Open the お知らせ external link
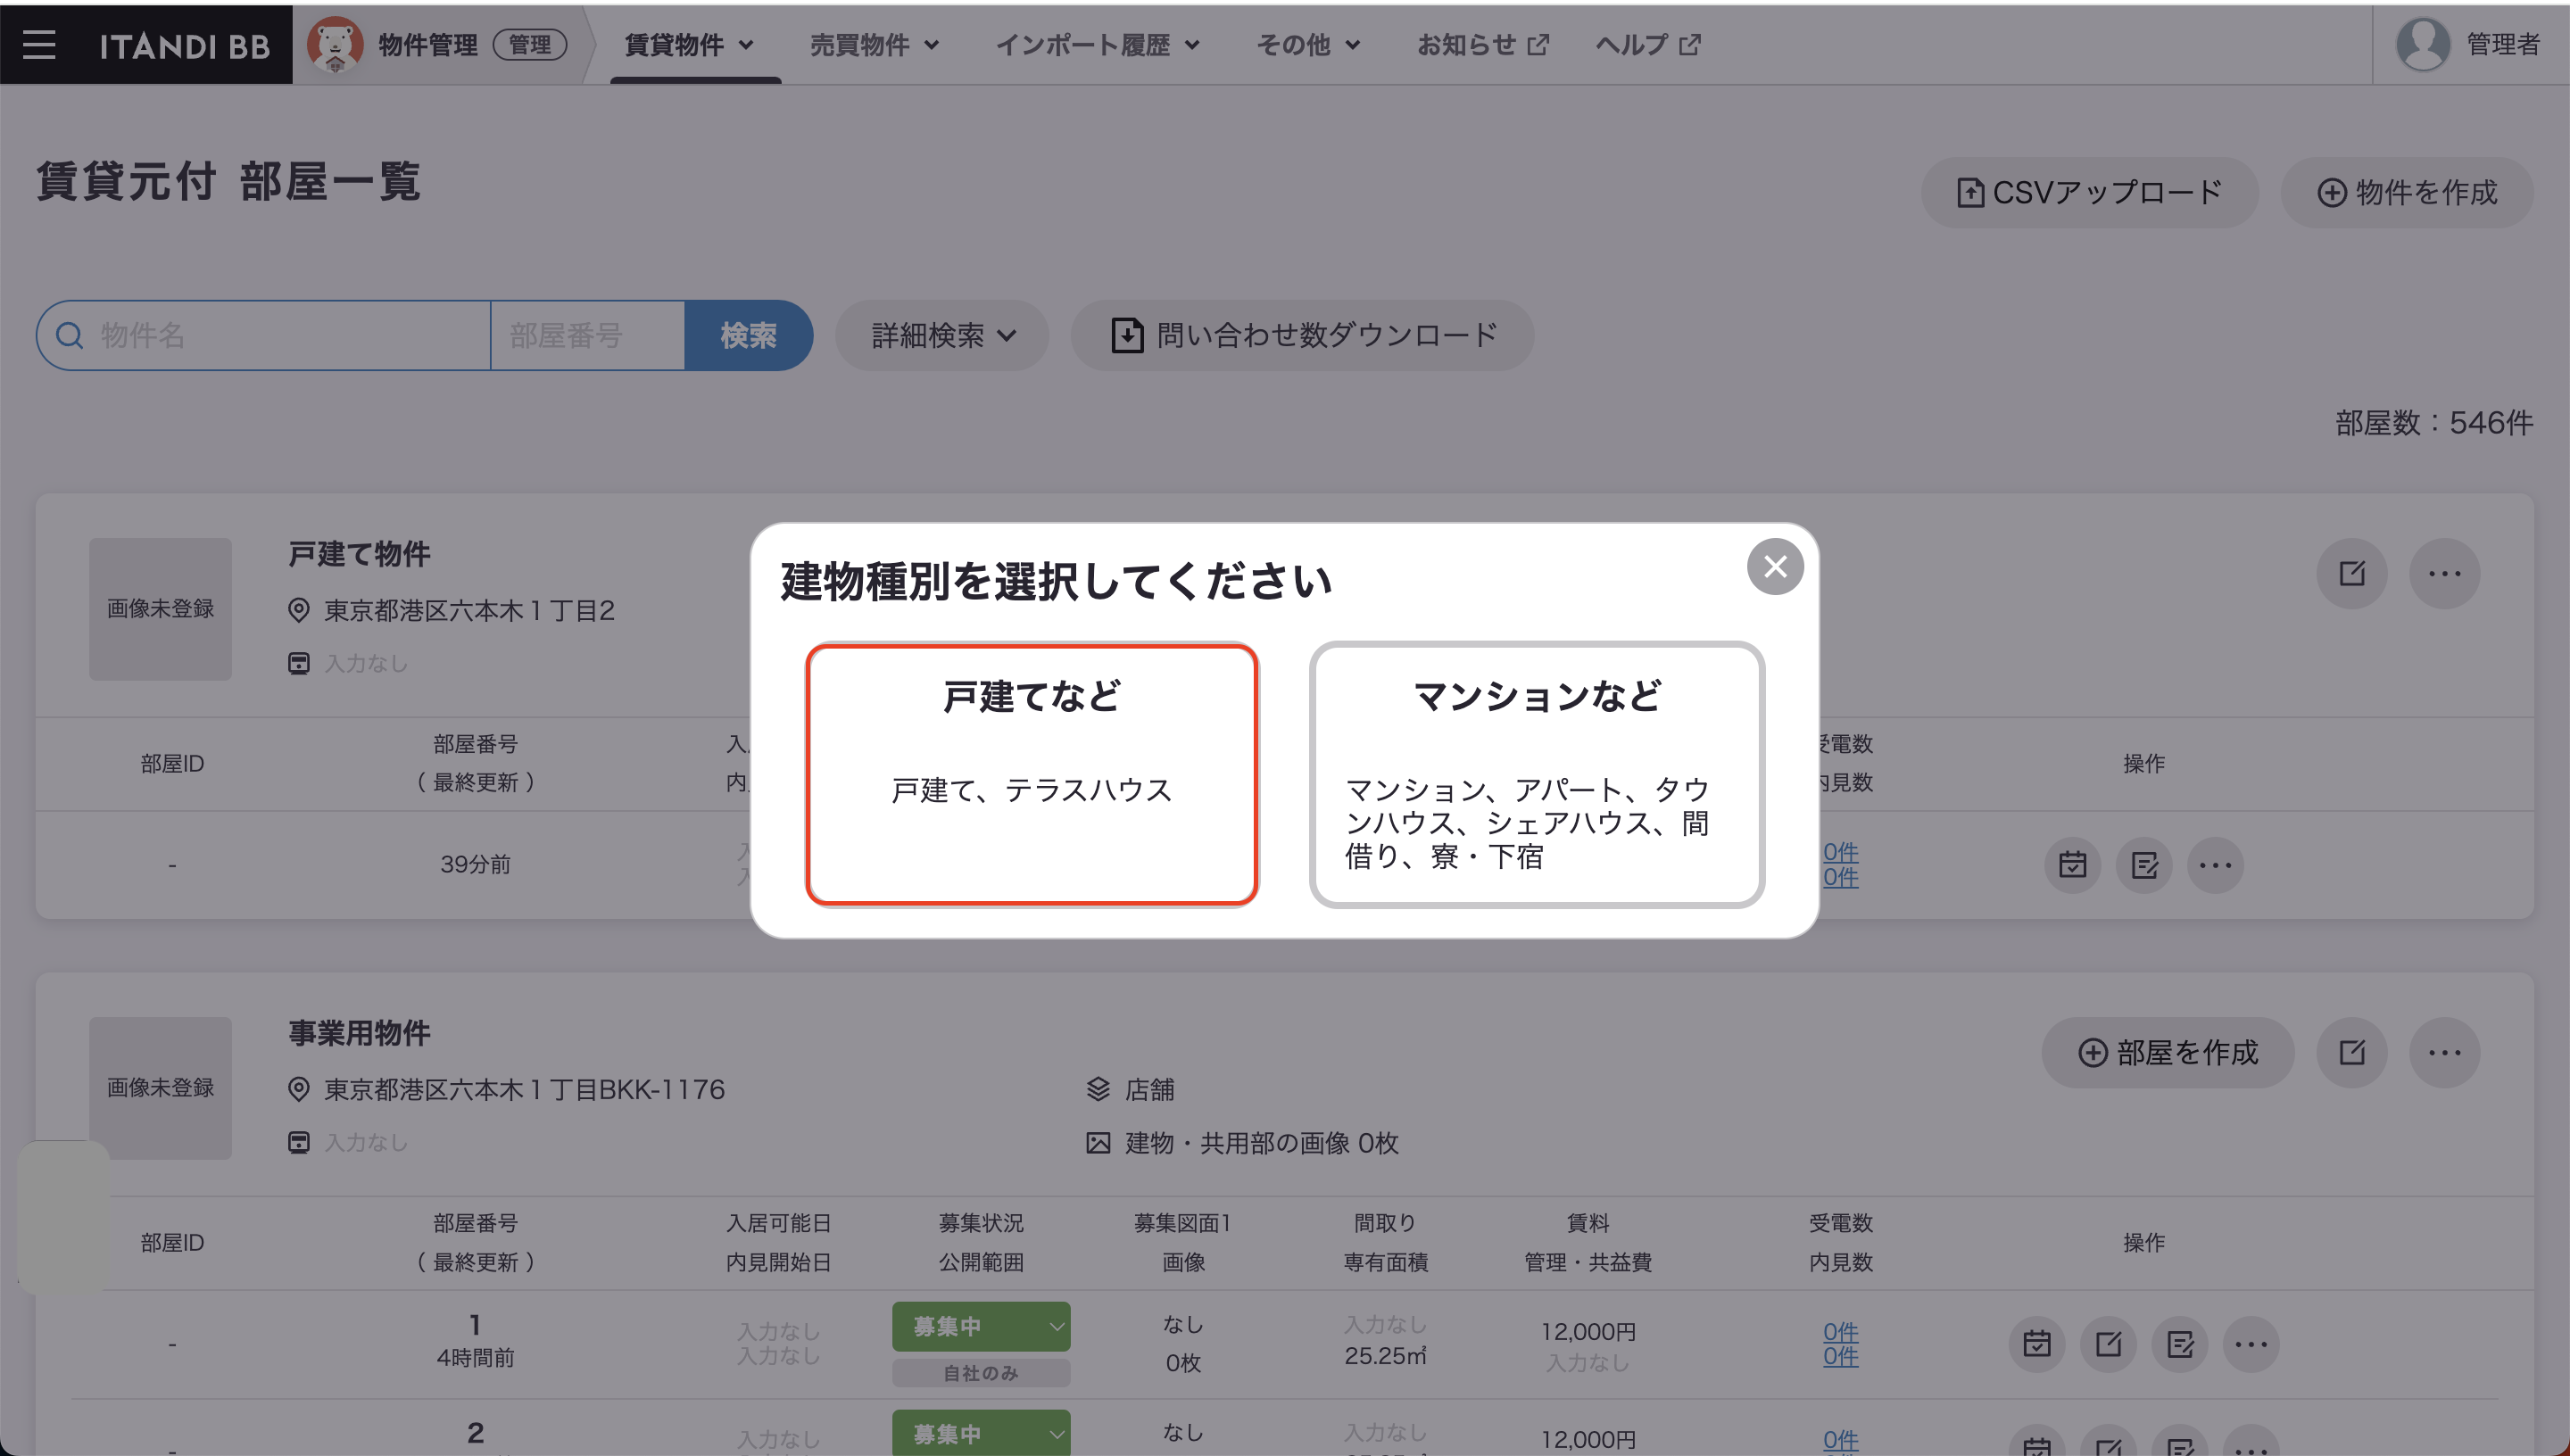This screenshot has width=2570, height=1456. pyautogui.click(x=1483, y=45)
